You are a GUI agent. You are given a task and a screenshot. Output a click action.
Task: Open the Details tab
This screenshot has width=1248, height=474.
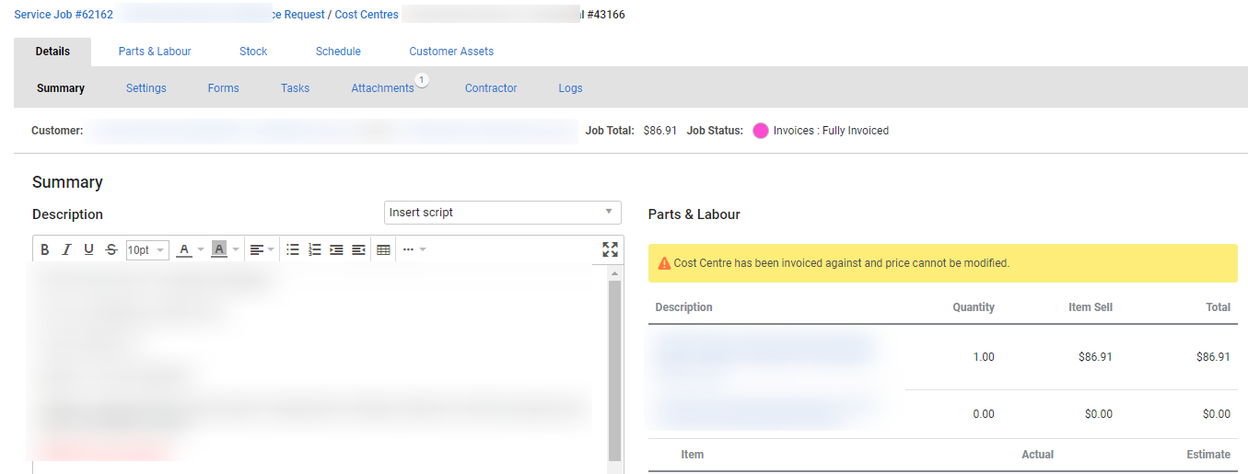click(52, 52)
